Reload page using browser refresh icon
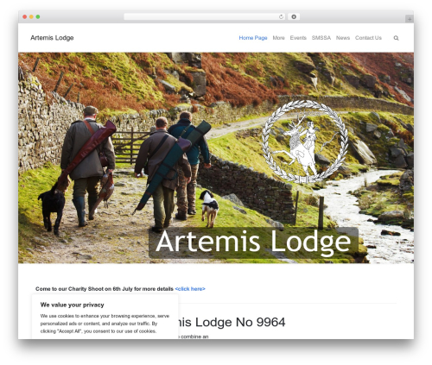Screen dimensions: 432x365 pos(281,16)
